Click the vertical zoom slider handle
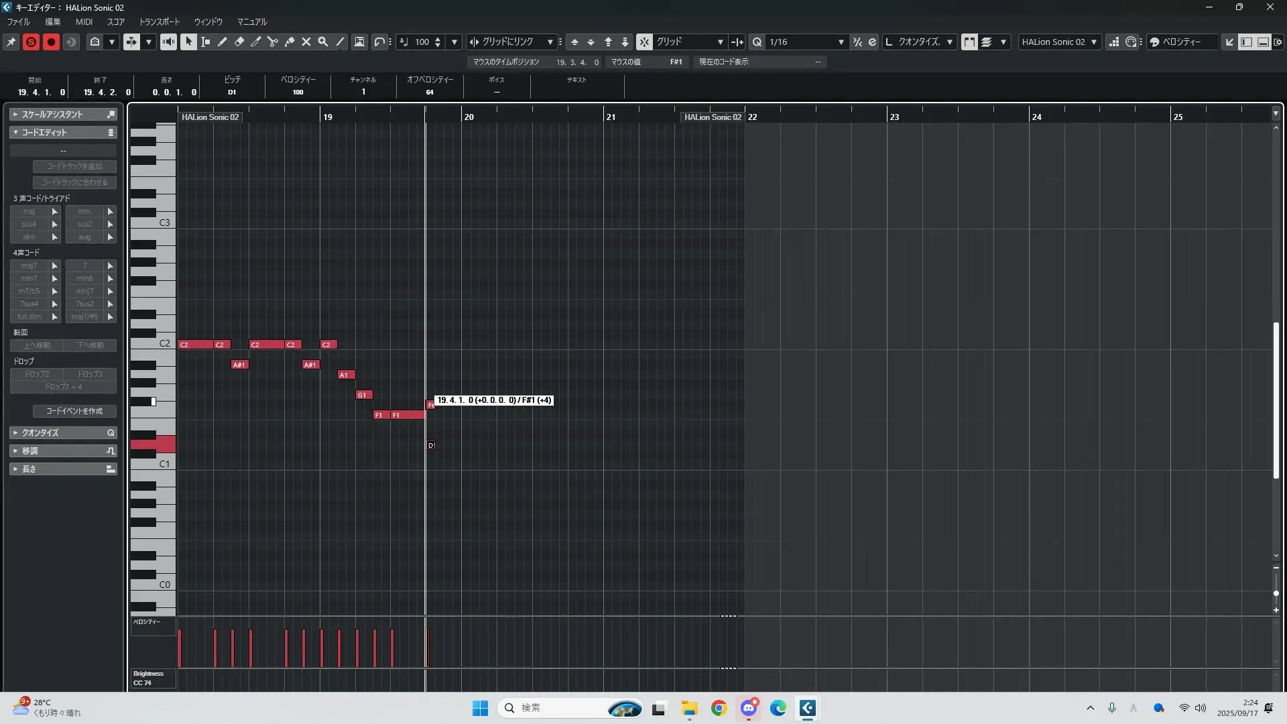This screenshot has height=724, width=1287. [1276, 593]
